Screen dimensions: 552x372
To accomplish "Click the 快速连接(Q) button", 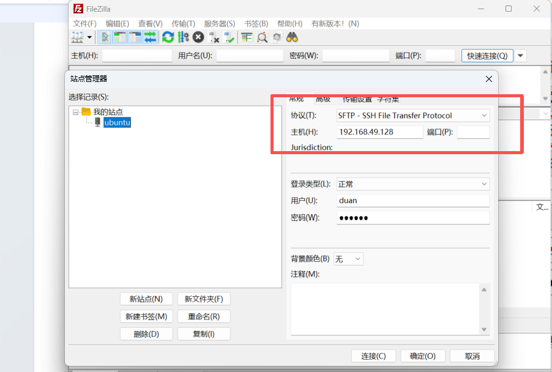I will [487, 56].
